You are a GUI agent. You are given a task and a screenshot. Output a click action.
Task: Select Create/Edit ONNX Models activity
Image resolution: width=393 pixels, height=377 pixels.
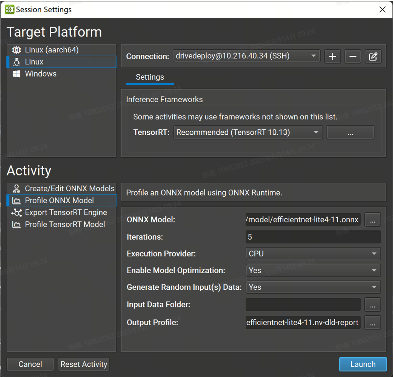[62, 189]
